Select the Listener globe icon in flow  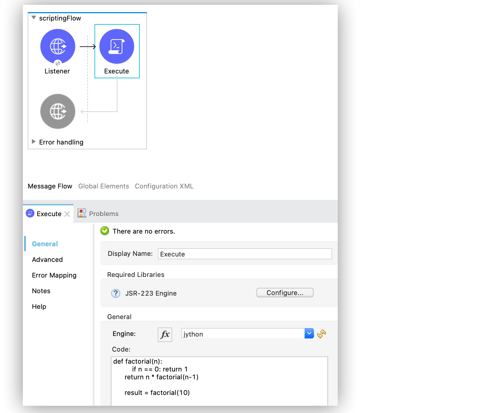pos(58,46)
